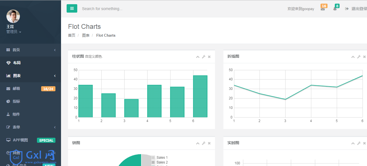The height and width of the screenshot is (166, 367).
Task: Expand the 表单 sidebar arrow
Action: 55,127
